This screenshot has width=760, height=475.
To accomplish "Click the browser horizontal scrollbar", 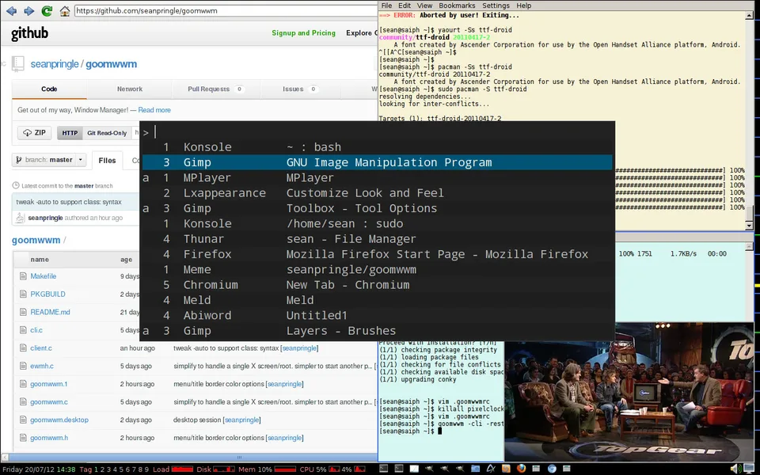I will (x=189, y=457).
